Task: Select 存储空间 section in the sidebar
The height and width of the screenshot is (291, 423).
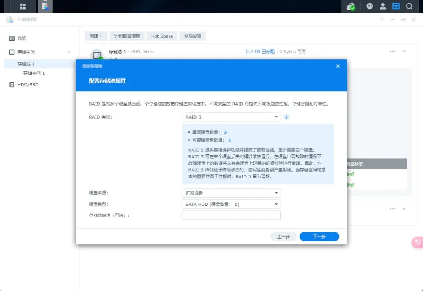Action: point(26,52)
